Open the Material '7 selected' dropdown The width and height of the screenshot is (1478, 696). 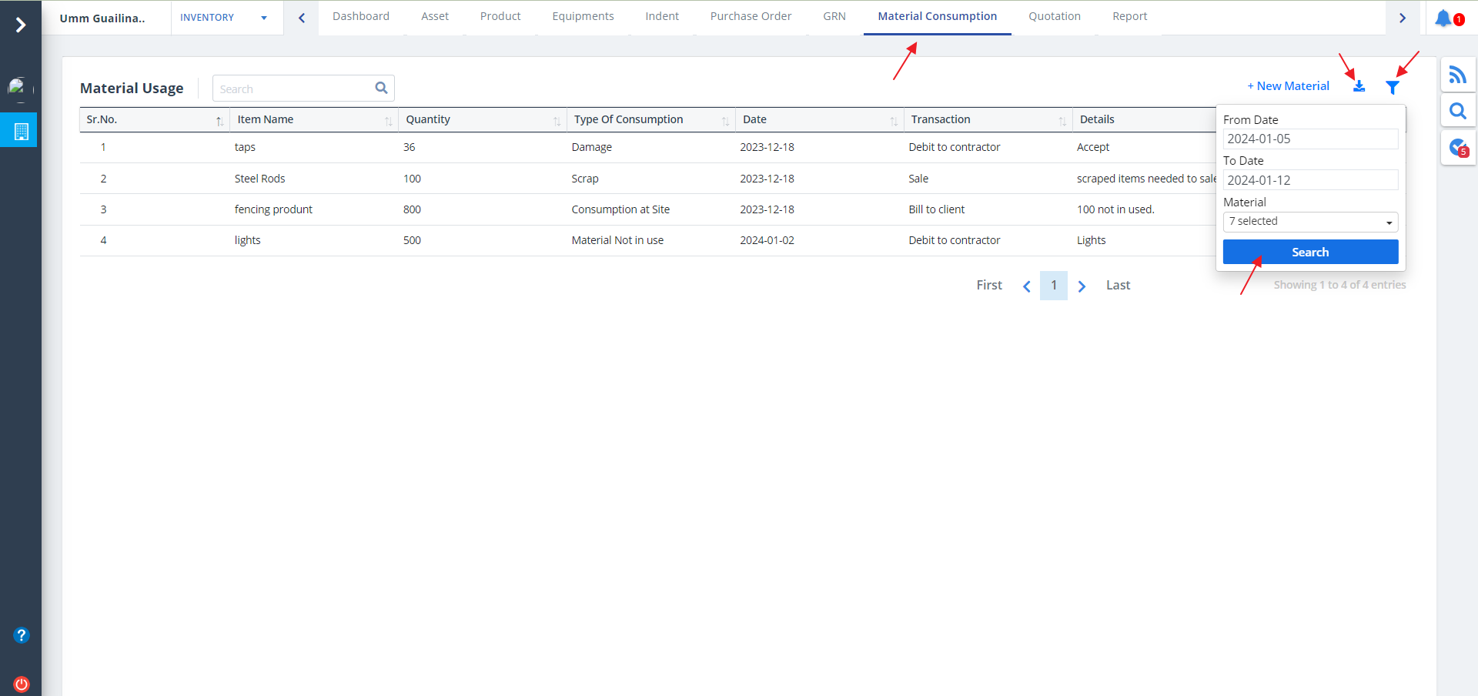(1310, 222)
